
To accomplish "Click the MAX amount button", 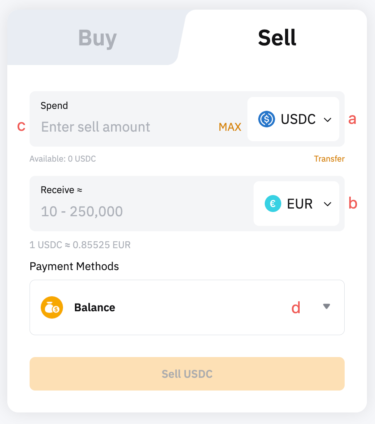I will [230, 127].
